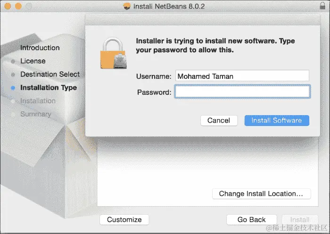330x234 pixels.
Task: Click the lock icon in title bar
Action: [x=322, y=6]
